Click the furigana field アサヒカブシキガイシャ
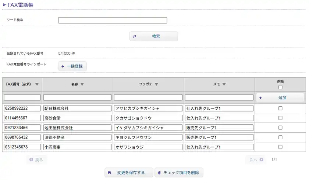This screenshot has height=180, width=309. point(148,109)
